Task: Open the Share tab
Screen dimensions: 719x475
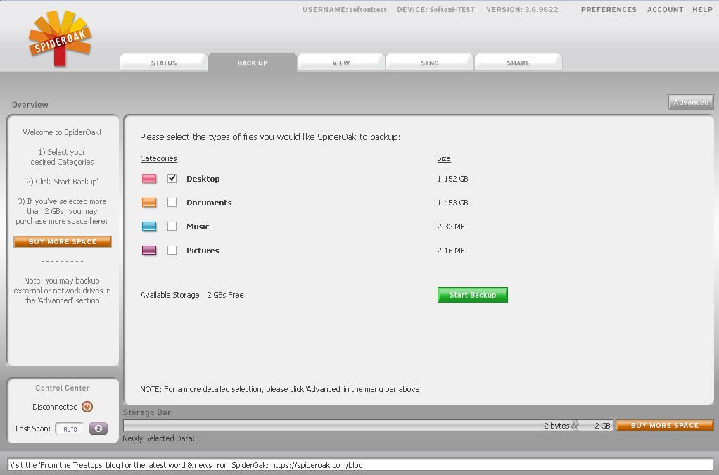Action: coord(518,63)
